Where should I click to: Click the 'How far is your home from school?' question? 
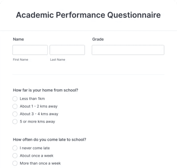[x=46, y=90]
